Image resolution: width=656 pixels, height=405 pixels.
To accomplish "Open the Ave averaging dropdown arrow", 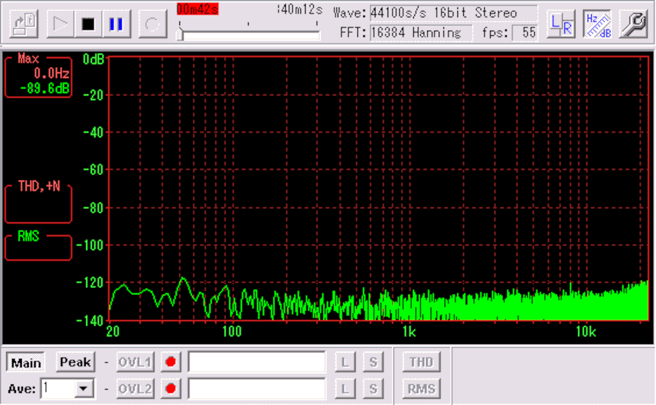I will tap(84, 389).
